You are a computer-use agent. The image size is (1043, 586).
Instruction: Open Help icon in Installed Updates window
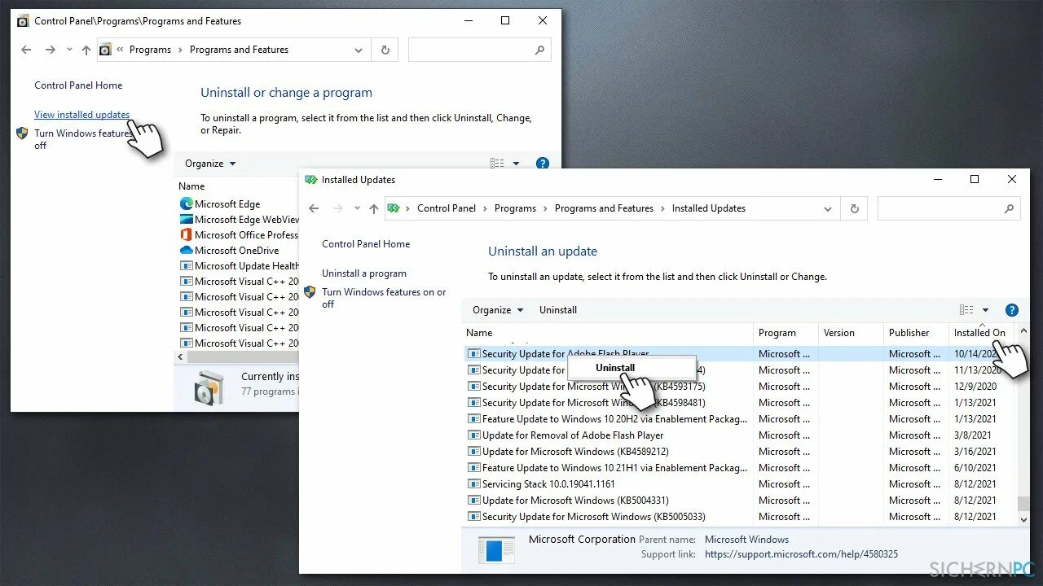coord(1012,310)
